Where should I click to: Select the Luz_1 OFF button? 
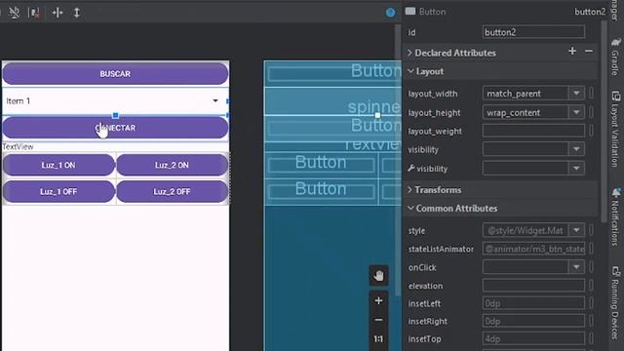pos(58,191)
